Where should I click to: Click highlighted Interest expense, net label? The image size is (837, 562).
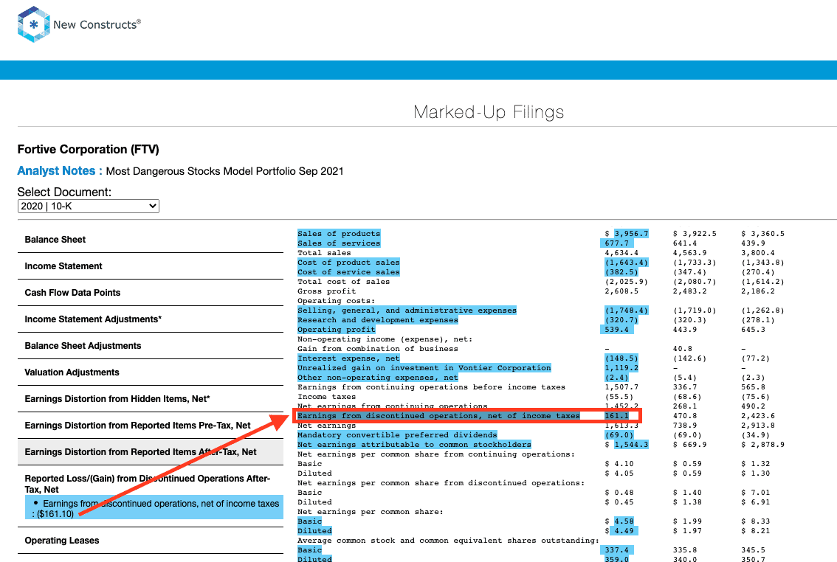[348, 358]
